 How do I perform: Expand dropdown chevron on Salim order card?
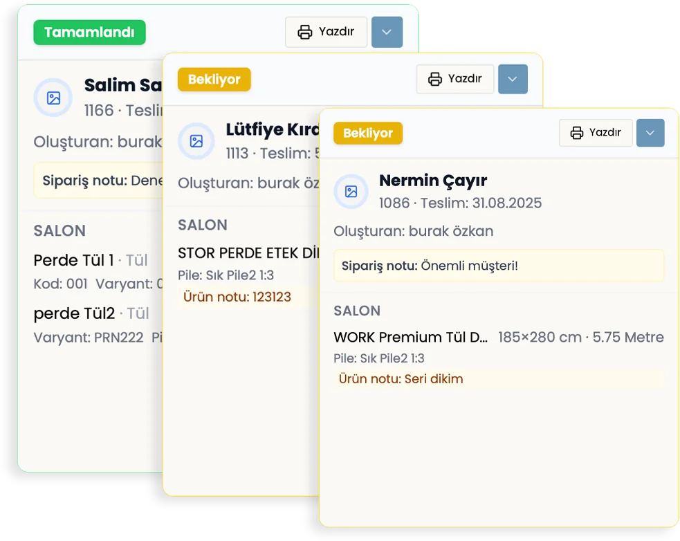click(x=387, y=32)
